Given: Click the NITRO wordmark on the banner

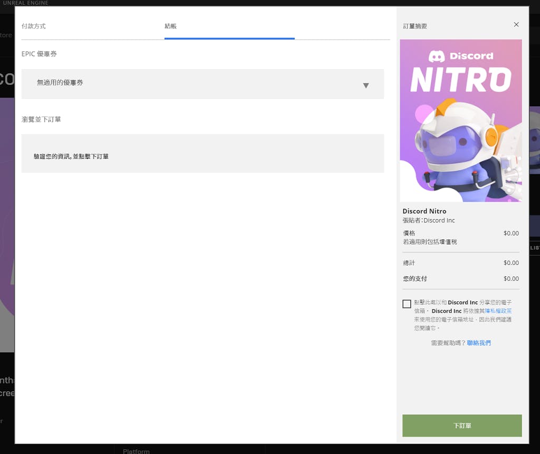Looking at the screenshot, I should click(460, 80).
